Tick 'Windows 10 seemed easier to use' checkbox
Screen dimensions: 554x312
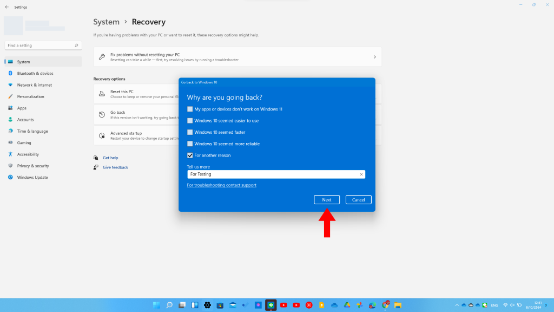(190, 121)
